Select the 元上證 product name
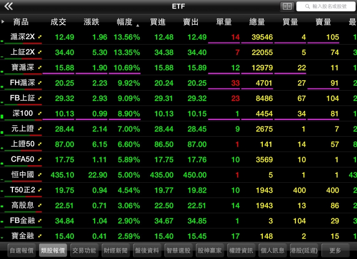Image resolution: width=357 pixels, height=259 pixels. [22, 129]
